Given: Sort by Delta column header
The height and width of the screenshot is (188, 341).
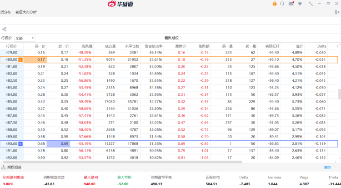Looking at the screenshot, I should [321, 46].
